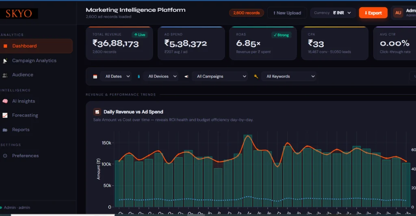
Task: Click the Preferences gear icon
Action: tap(5, 156)
